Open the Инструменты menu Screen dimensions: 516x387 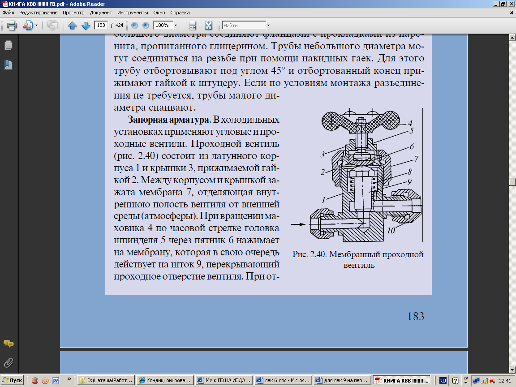(x=133, y=13)
